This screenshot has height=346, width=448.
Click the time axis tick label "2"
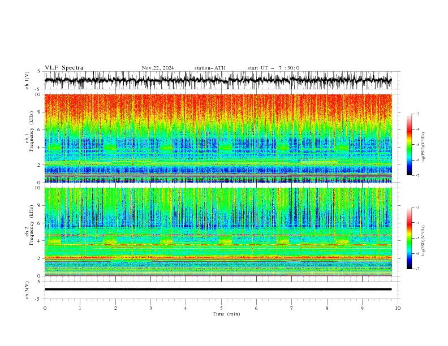point(115,308)
